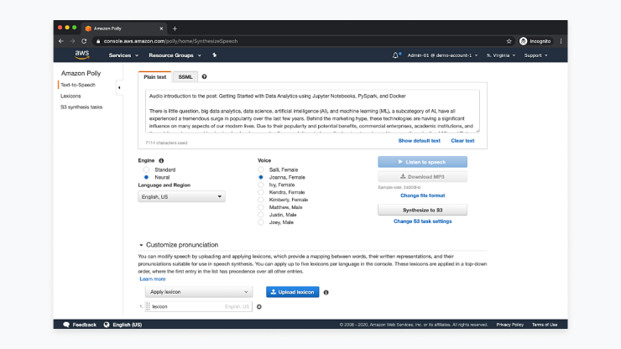Open the Support dropdown
Image resolution: width=621 pixels, height=349 pixels.
535,55
